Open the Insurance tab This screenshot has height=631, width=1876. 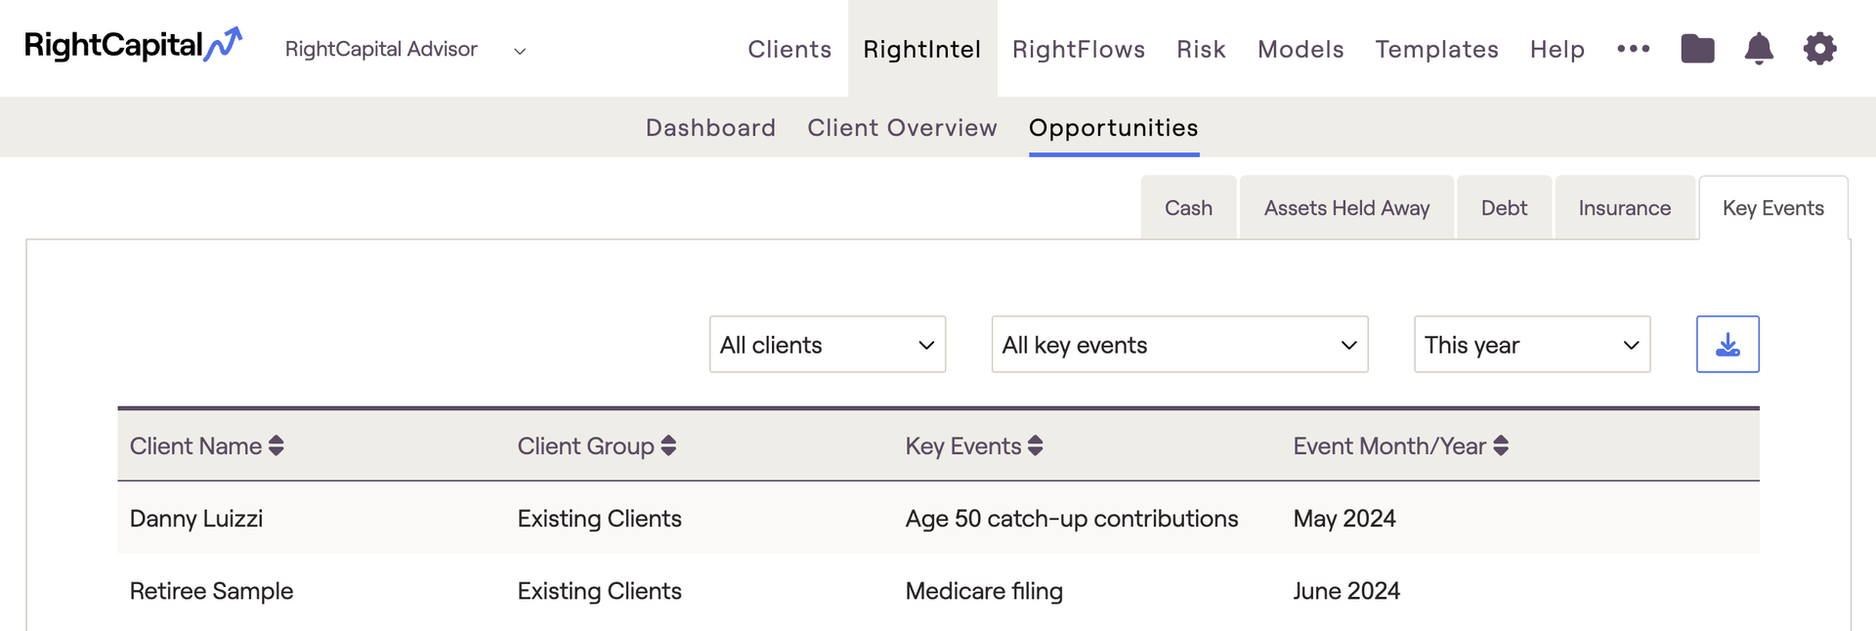click(1625, 207)
